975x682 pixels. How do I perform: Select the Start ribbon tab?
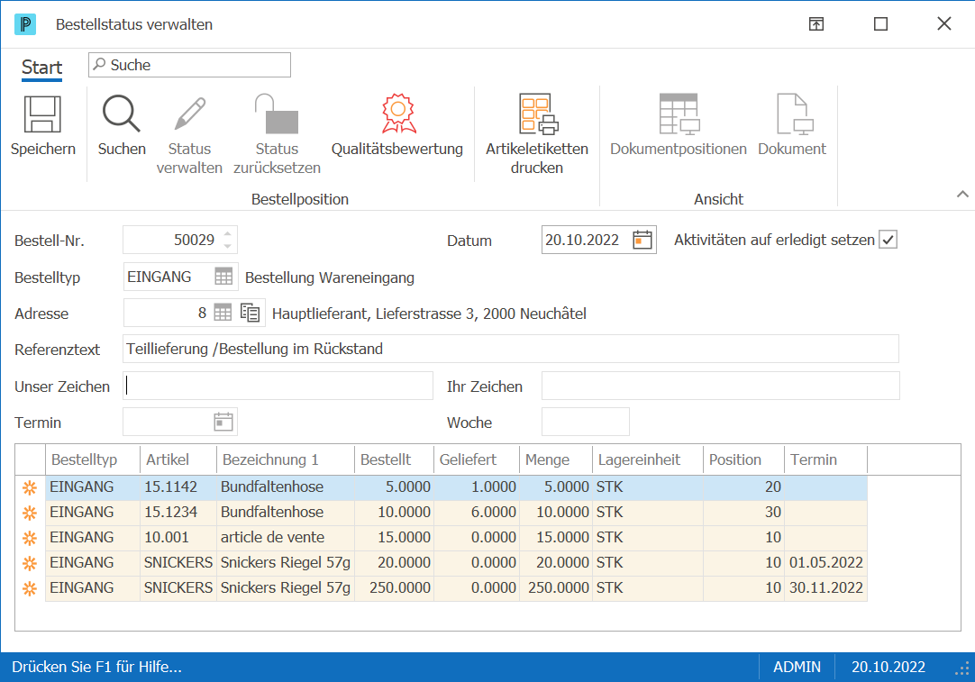[x=41, y=68]
